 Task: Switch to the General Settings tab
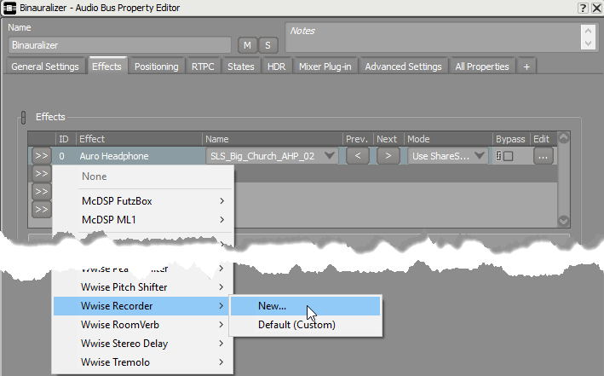tap(45, 67)
